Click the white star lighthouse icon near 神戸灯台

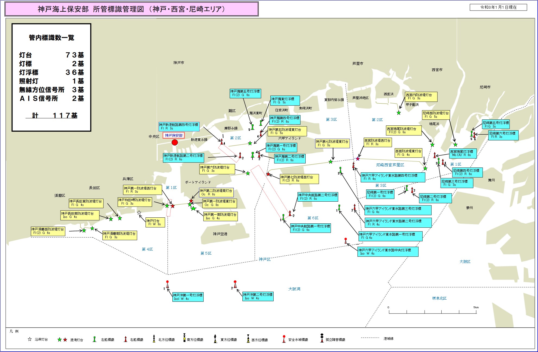[x=139, y=213]
